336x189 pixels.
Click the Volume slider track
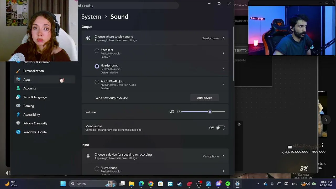click(203, 112)
